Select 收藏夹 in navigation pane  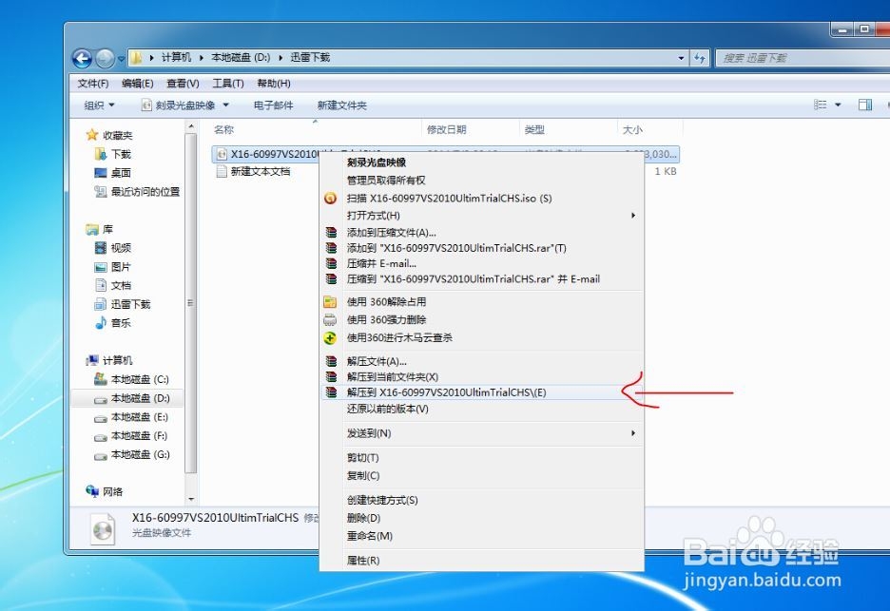click(109, 135)
